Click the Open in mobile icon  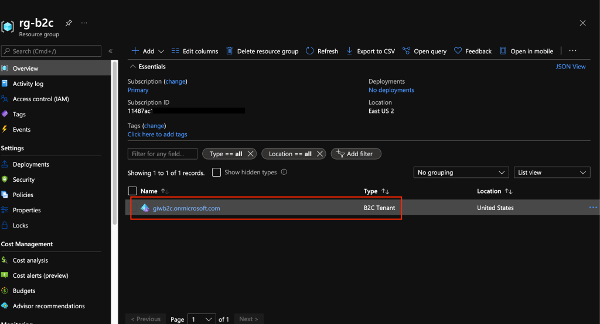(x=503, y=51)
